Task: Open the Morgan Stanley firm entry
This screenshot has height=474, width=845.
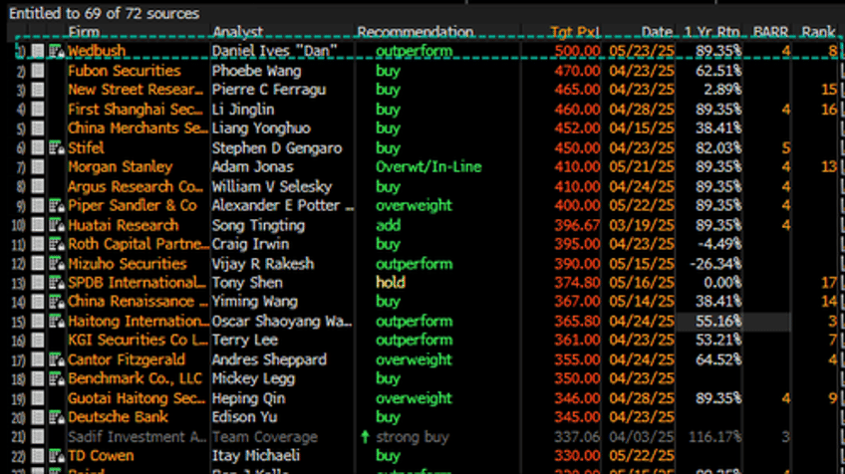Action: [121, 167]
